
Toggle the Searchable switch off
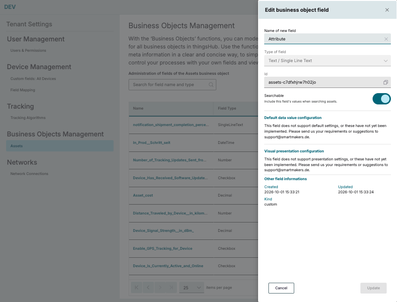[382, 99]
